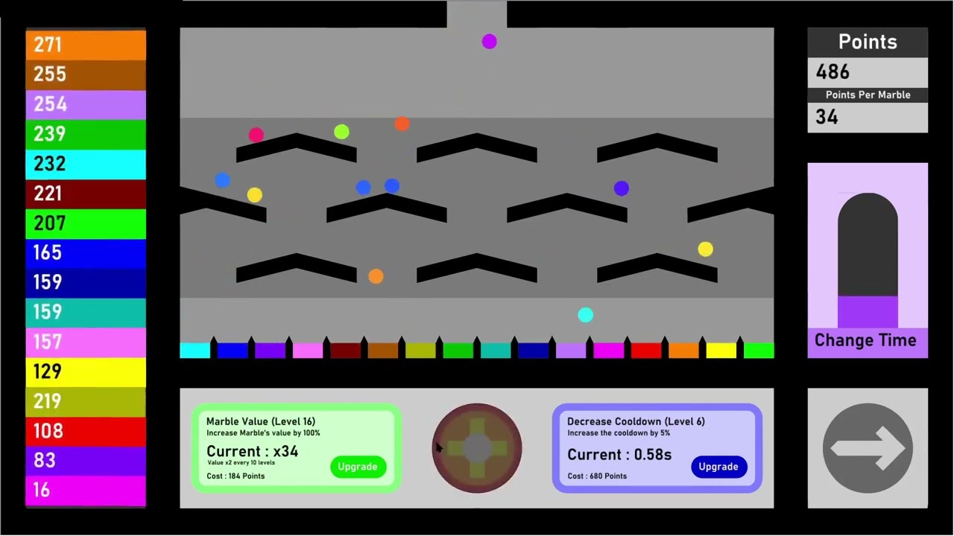Click the cyan collection bin

tap(195, 351)
